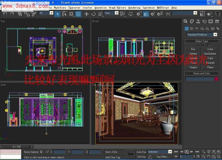The width and height of the screenshot is (222, 160).
Task: Select the Move tool
Action: (x=86, y=14)
